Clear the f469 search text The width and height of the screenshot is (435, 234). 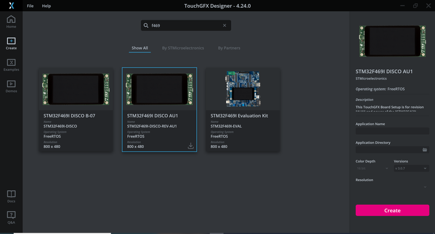pos(224,26)
